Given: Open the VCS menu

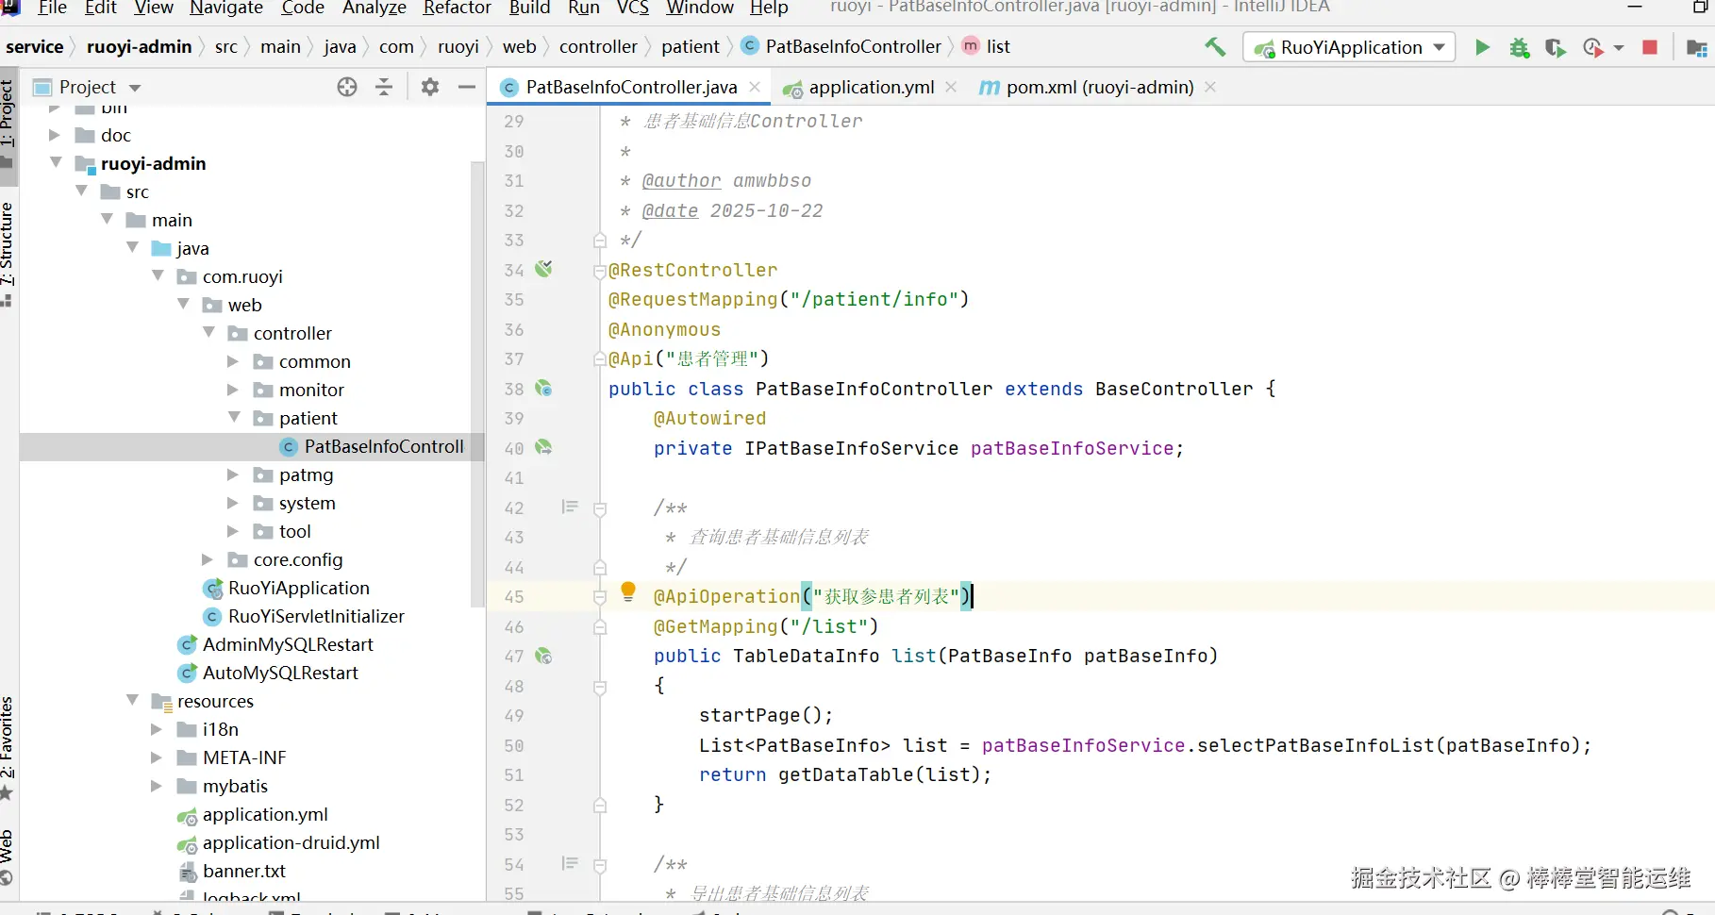Looking at the screenshot, I should click(633, 8).
